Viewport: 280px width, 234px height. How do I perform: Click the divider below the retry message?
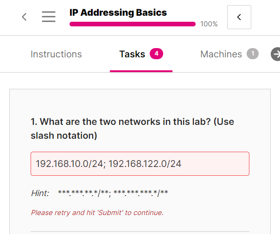click(x=140, y=231)
